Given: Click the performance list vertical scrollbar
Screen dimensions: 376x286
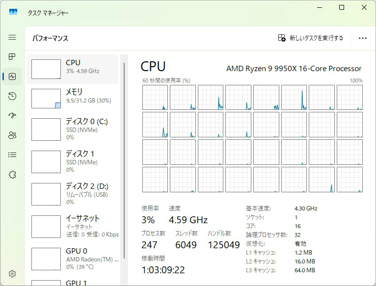Looking at the screenshot, I should [124, 147].
